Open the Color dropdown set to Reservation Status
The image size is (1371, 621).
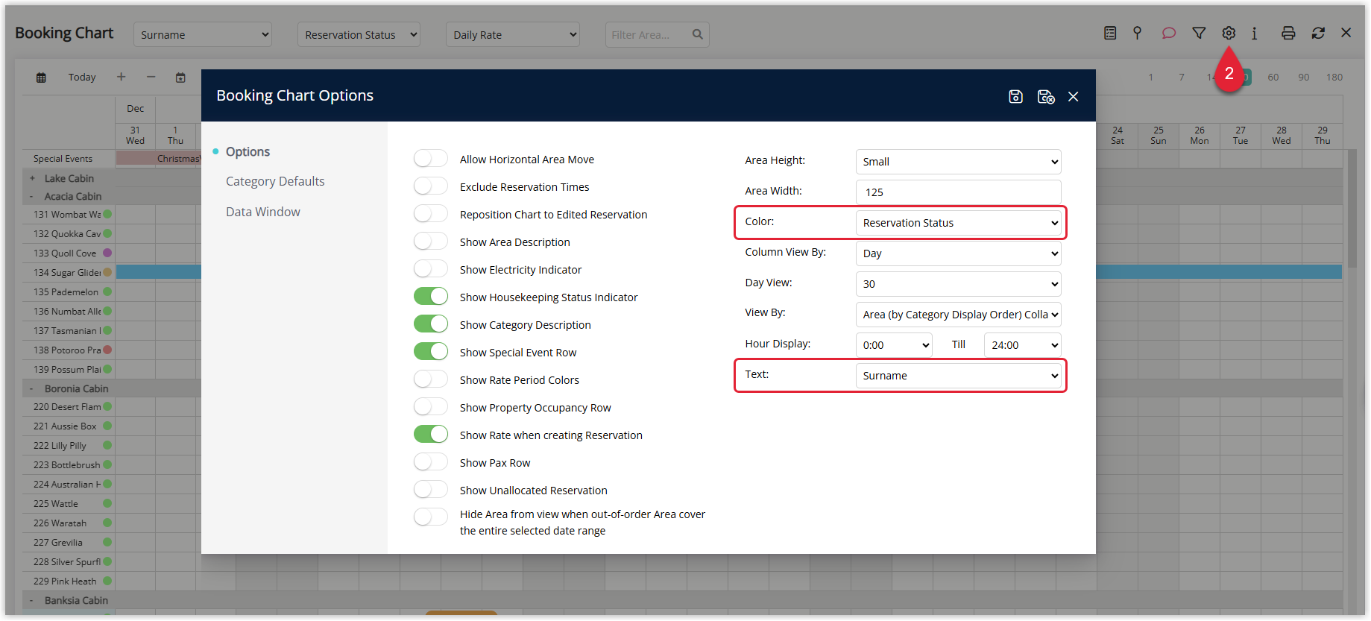tap(958, 223)
